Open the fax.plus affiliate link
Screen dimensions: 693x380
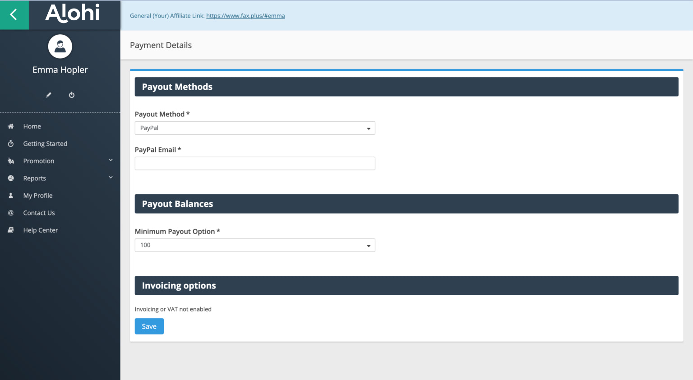click(245, 16)
